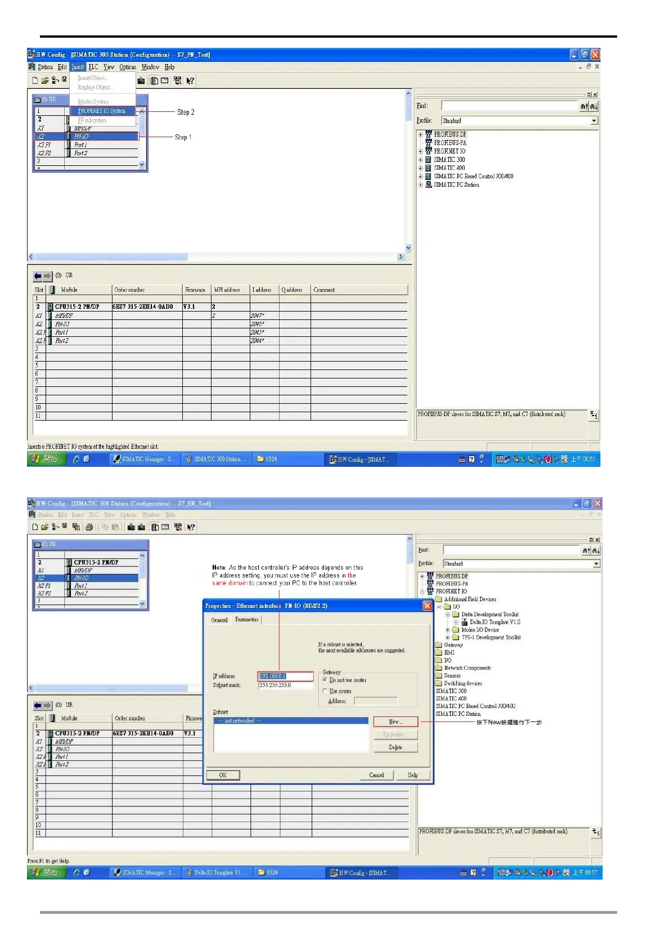This screenshot has width=670, height=947.
Task: Collapse PROFINET IO node in lower catalog
Action: (422, 592)
